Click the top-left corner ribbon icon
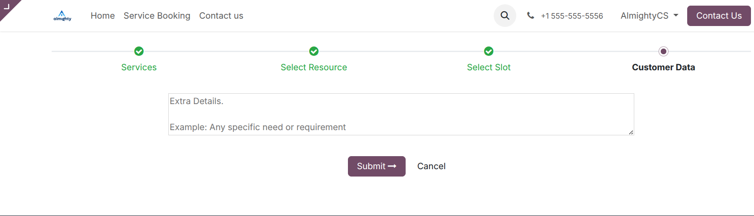Viewport: 754px width, 216px height. click(7, 7)
